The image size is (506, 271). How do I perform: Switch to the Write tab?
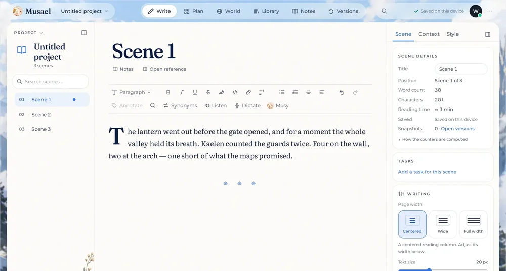coord(159,11)
